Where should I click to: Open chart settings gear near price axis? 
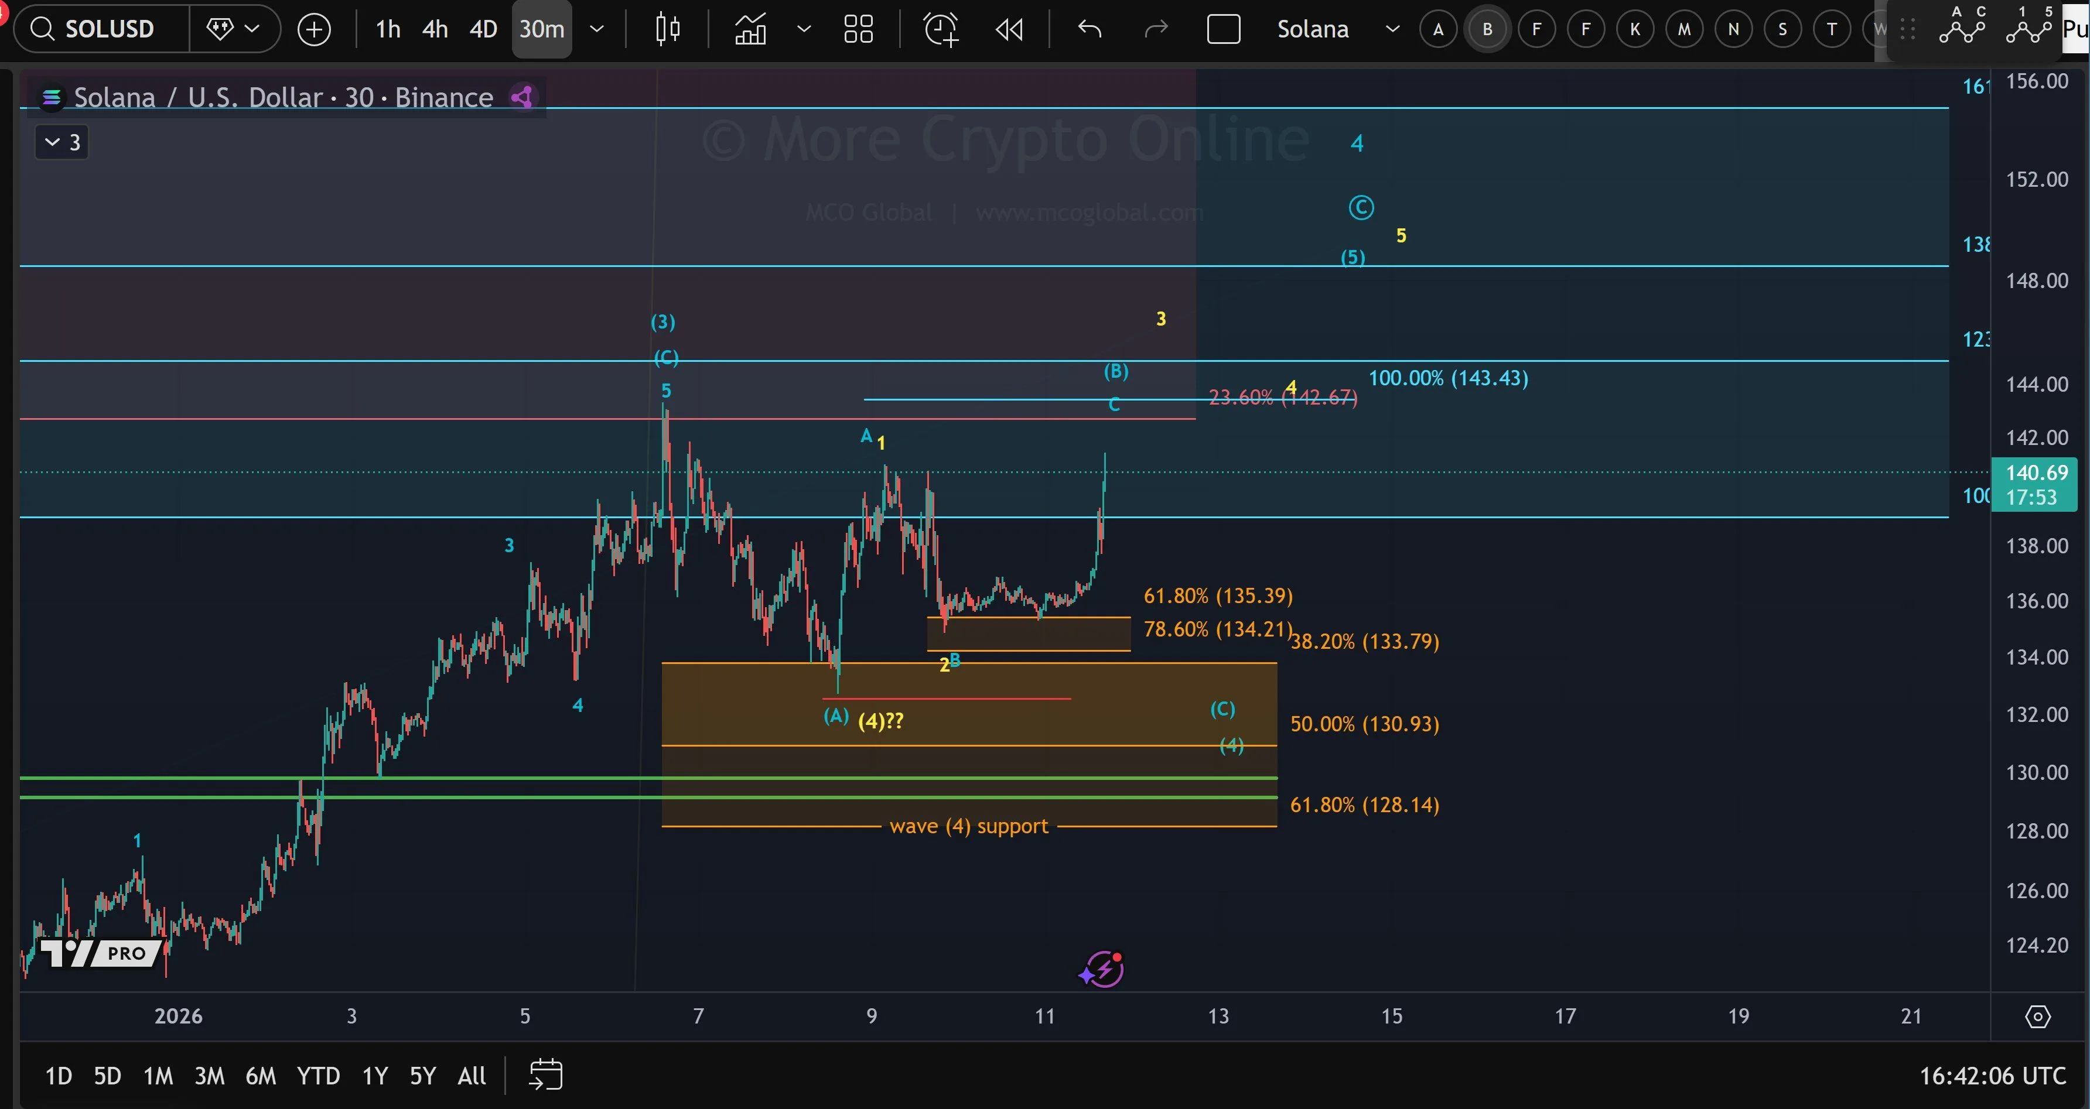2037,1016
